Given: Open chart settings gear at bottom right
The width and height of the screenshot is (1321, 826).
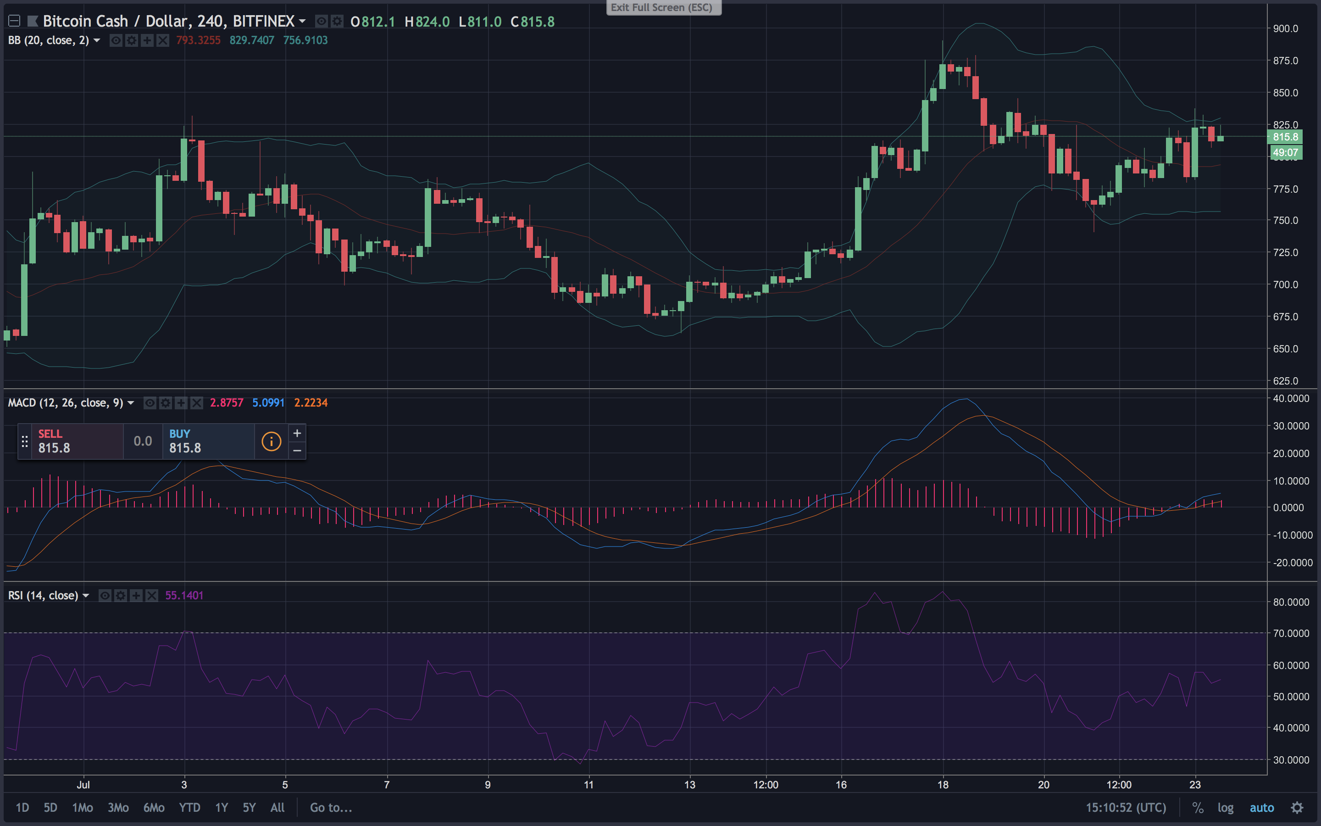Looking at the screenshot, I should [x=1297, y=808].
